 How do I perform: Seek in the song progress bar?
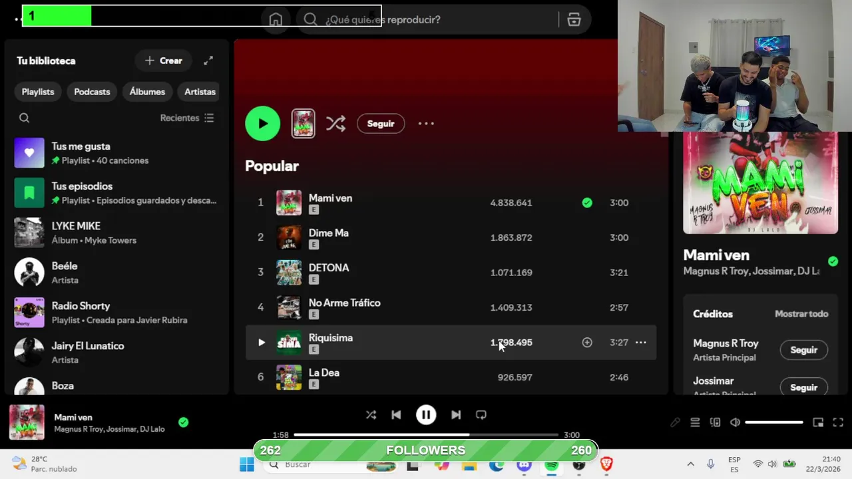(x=426, y=435)
